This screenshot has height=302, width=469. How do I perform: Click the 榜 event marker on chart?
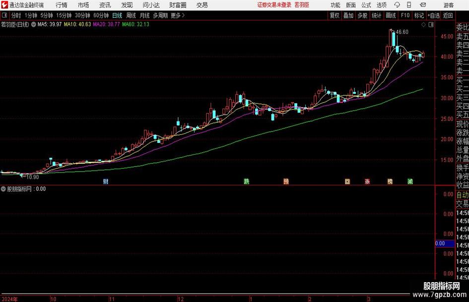click(x=390, y=181)
